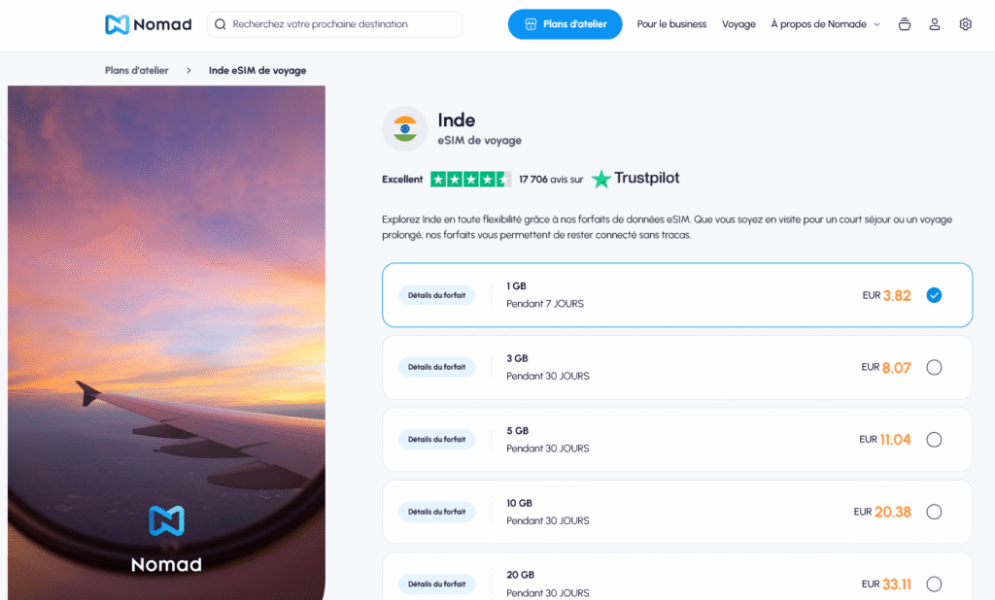
Task: Open the Voyage menu item
Action: point(738,23)
